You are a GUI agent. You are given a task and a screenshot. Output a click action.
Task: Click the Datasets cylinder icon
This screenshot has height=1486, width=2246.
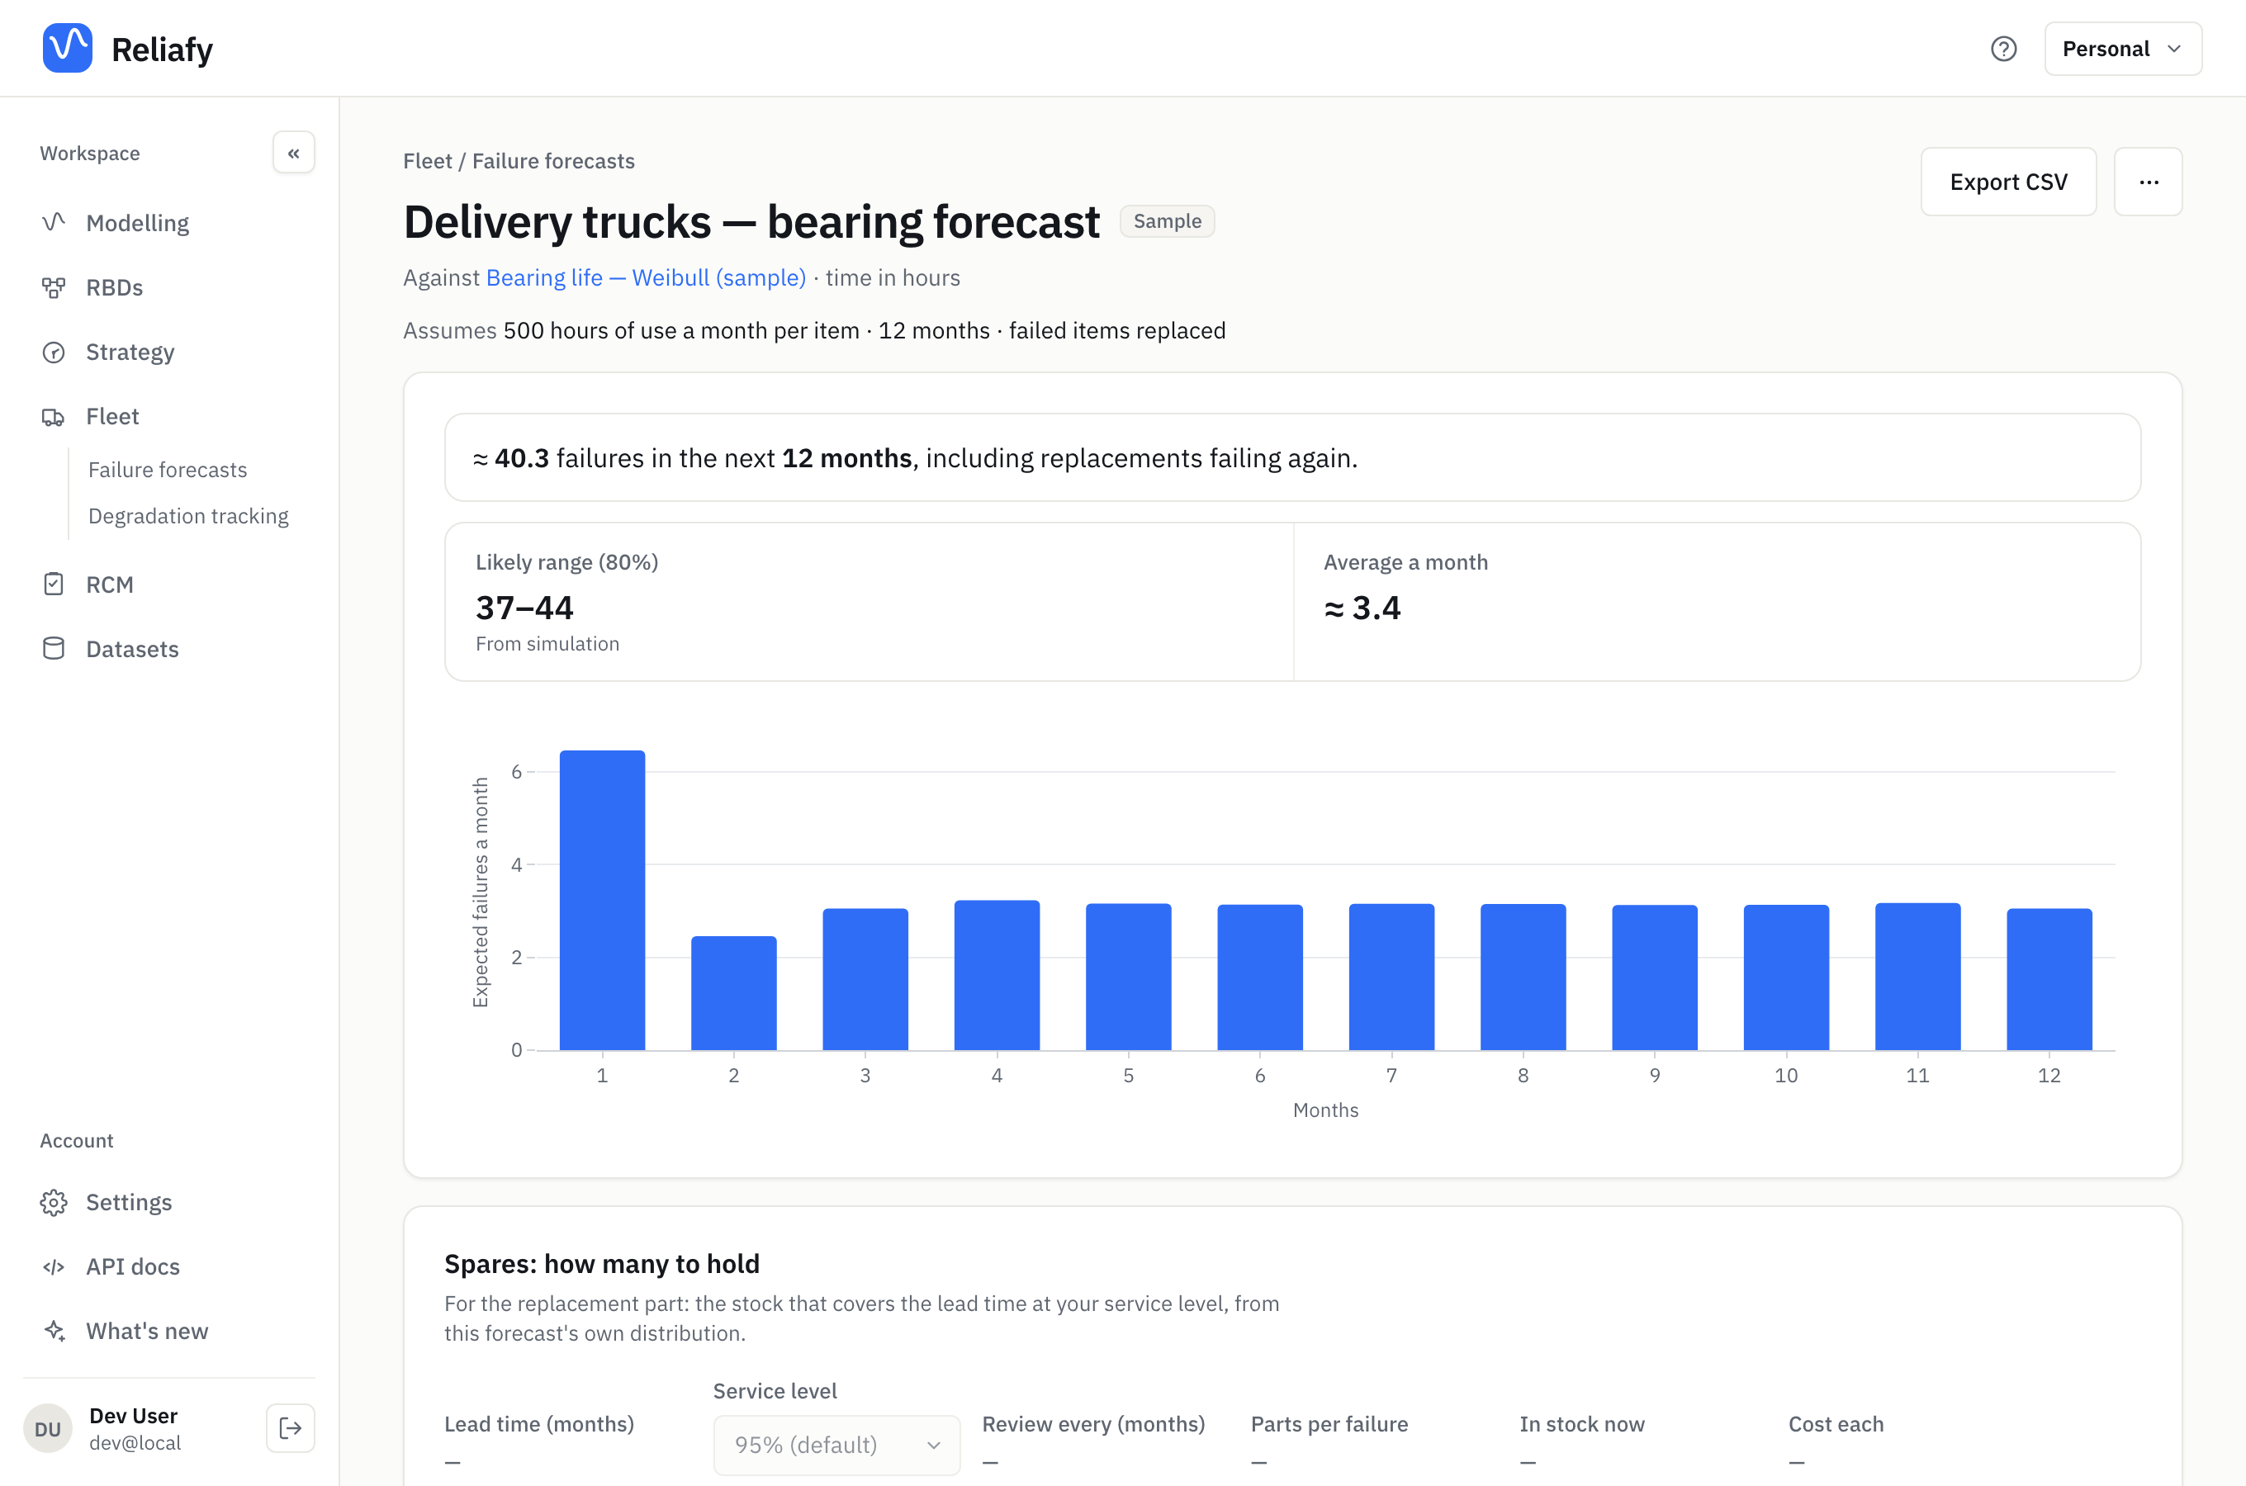click(53, 649)
